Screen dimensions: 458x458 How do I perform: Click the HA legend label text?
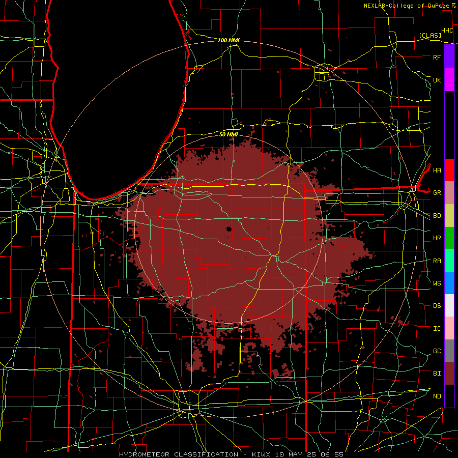coord(437,170)
